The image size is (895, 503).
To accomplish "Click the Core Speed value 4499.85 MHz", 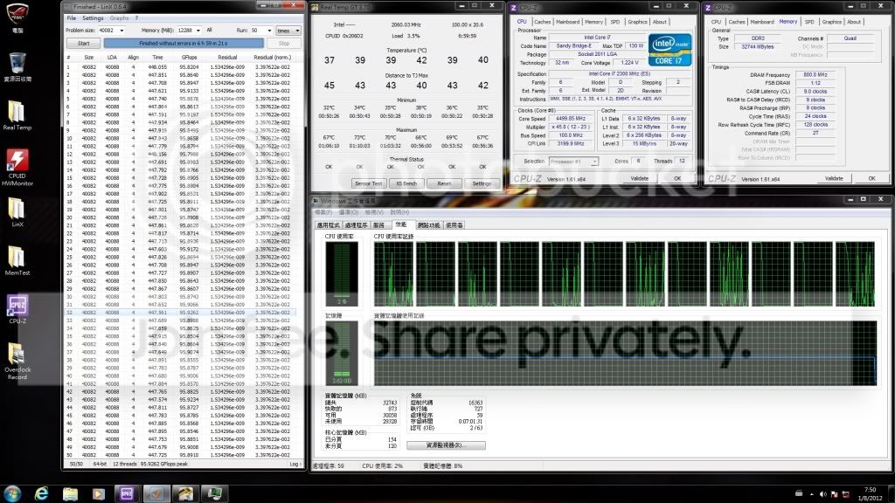I will pyautogui.click(x=570, y=119).
